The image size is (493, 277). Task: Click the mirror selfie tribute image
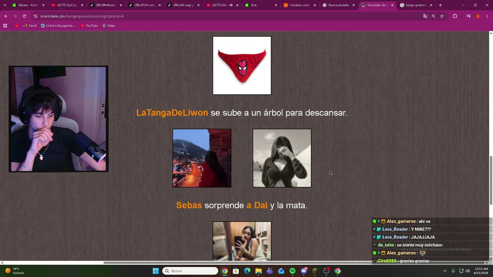(242, 241)
